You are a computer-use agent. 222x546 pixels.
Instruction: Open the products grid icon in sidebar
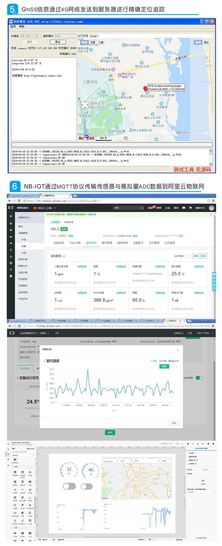coord(11,216)
